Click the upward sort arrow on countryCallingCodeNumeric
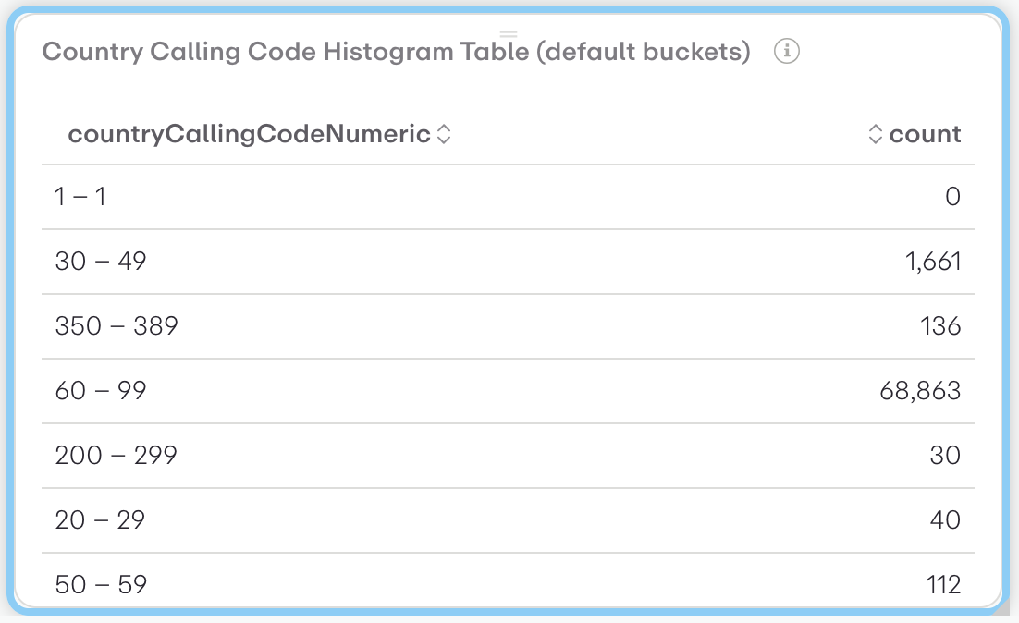The width and height of the screenshot is (1019, 623). (446, 128)
